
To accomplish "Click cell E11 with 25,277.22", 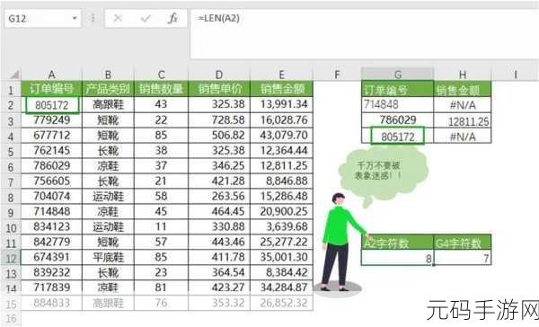I will coord(281,242).
